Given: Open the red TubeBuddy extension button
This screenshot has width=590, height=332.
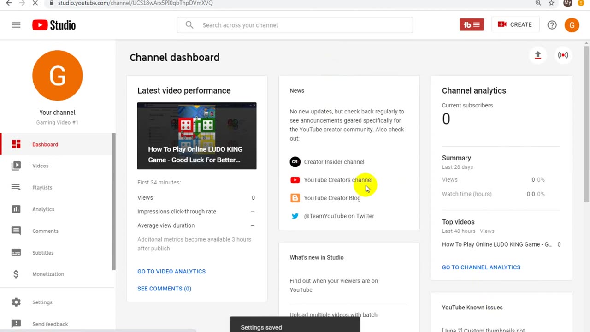Looking at the screenshot, I should [472, 25].
